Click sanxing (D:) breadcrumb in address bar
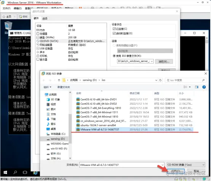The height and width of the screenshot is (181, 211). [x=90, y=80]
